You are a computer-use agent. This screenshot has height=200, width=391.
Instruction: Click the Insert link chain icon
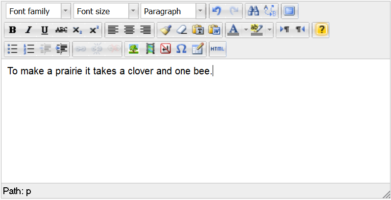[x=80, y=49]
